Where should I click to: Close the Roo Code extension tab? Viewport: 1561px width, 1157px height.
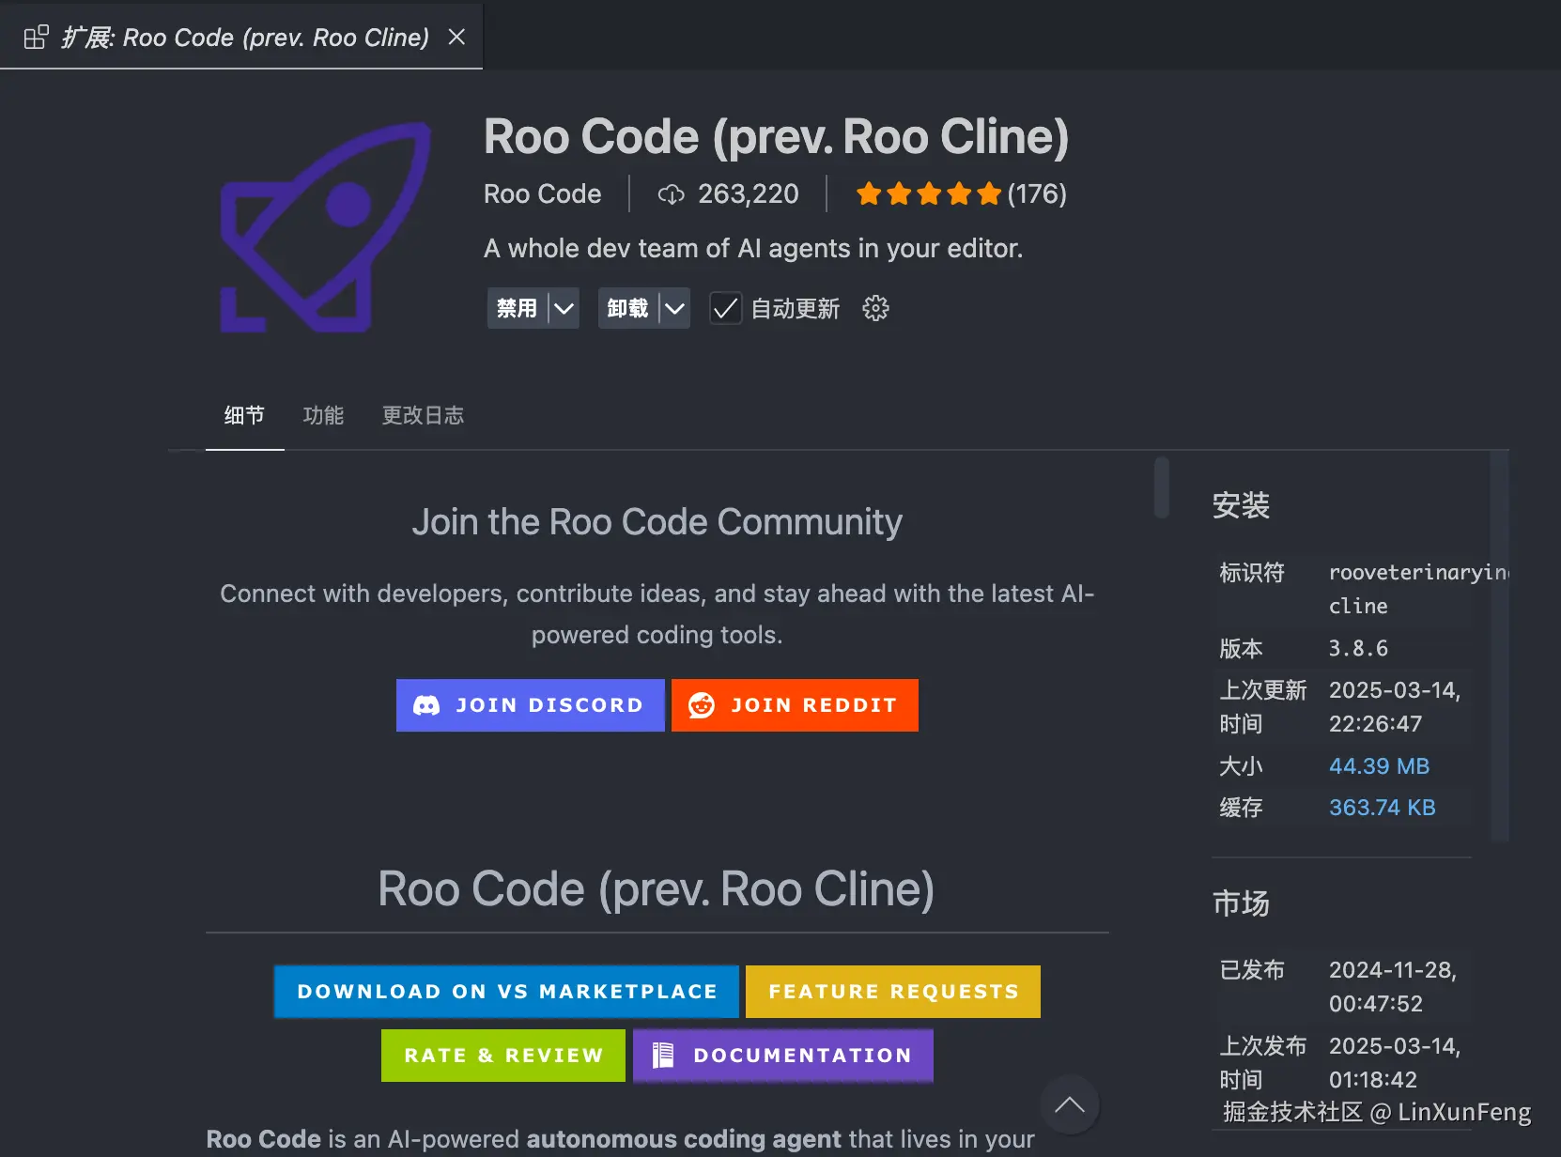(456, 37)
